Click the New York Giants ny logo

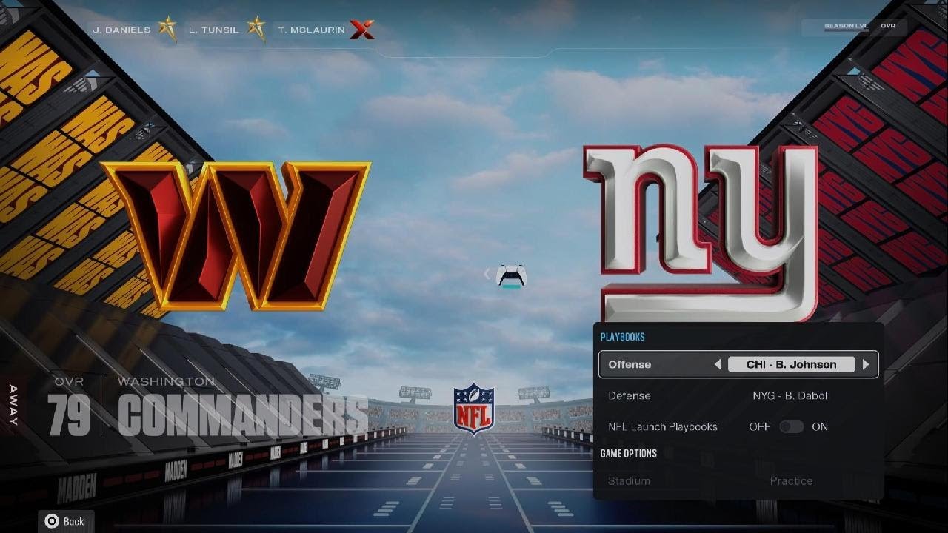click(701, 233)
